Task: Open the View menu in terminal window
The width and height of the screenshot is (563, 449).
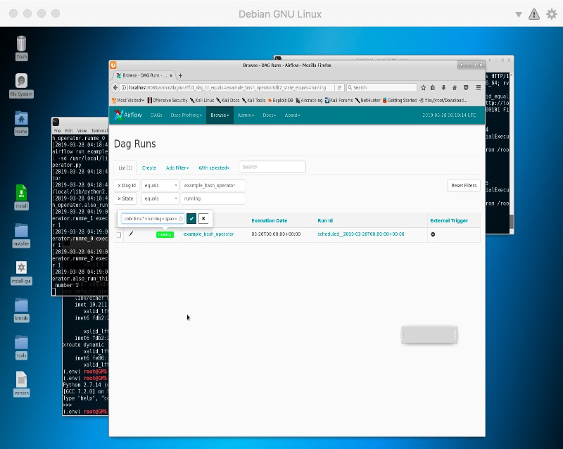Action: tap(82, 131)
